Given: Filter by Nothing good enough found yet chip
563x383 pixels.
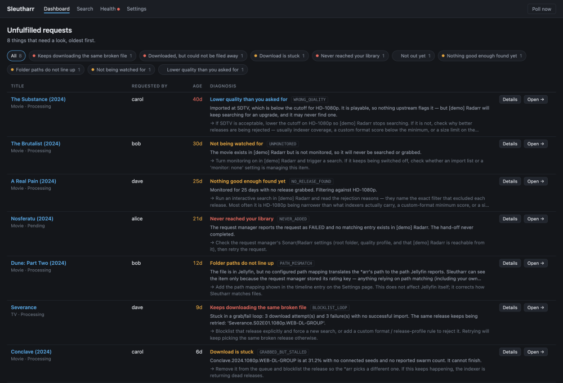Looking at the screenshot, I should [482, 56].
